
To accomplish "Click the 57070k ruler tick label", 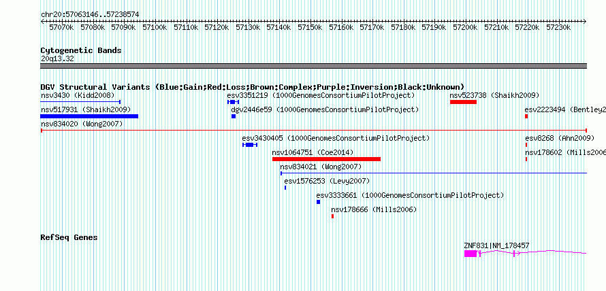I will pyautogui.click(x=61, y=27).
